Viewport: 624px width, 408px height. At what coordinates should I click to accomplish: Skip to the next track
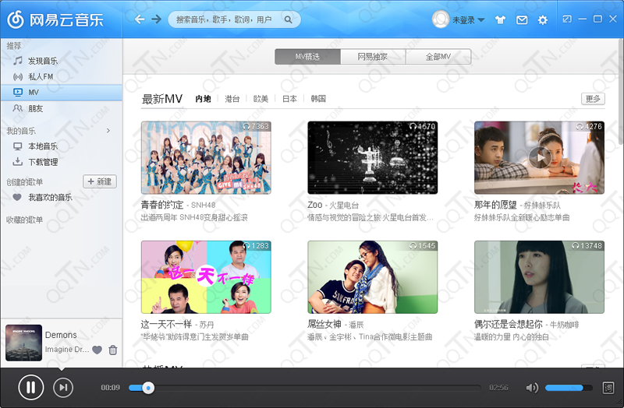tap(64, 387)
